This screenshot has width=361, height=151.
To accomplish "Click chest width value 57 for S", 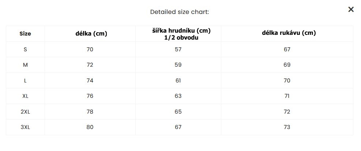I will 178,49.
